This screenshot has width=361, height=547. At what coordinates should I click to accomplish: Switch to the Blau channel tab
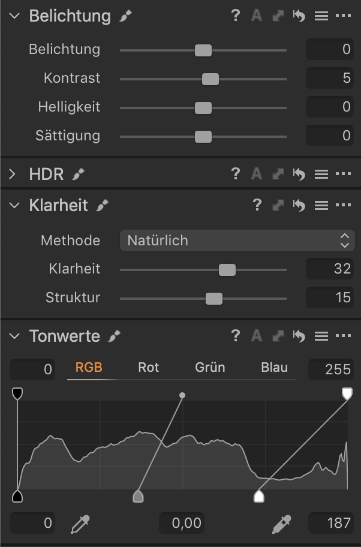[x=275, y=367]
